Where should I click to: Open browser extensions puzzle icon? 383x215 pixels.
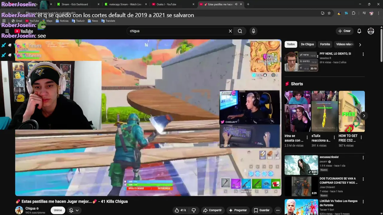point(354,13)
